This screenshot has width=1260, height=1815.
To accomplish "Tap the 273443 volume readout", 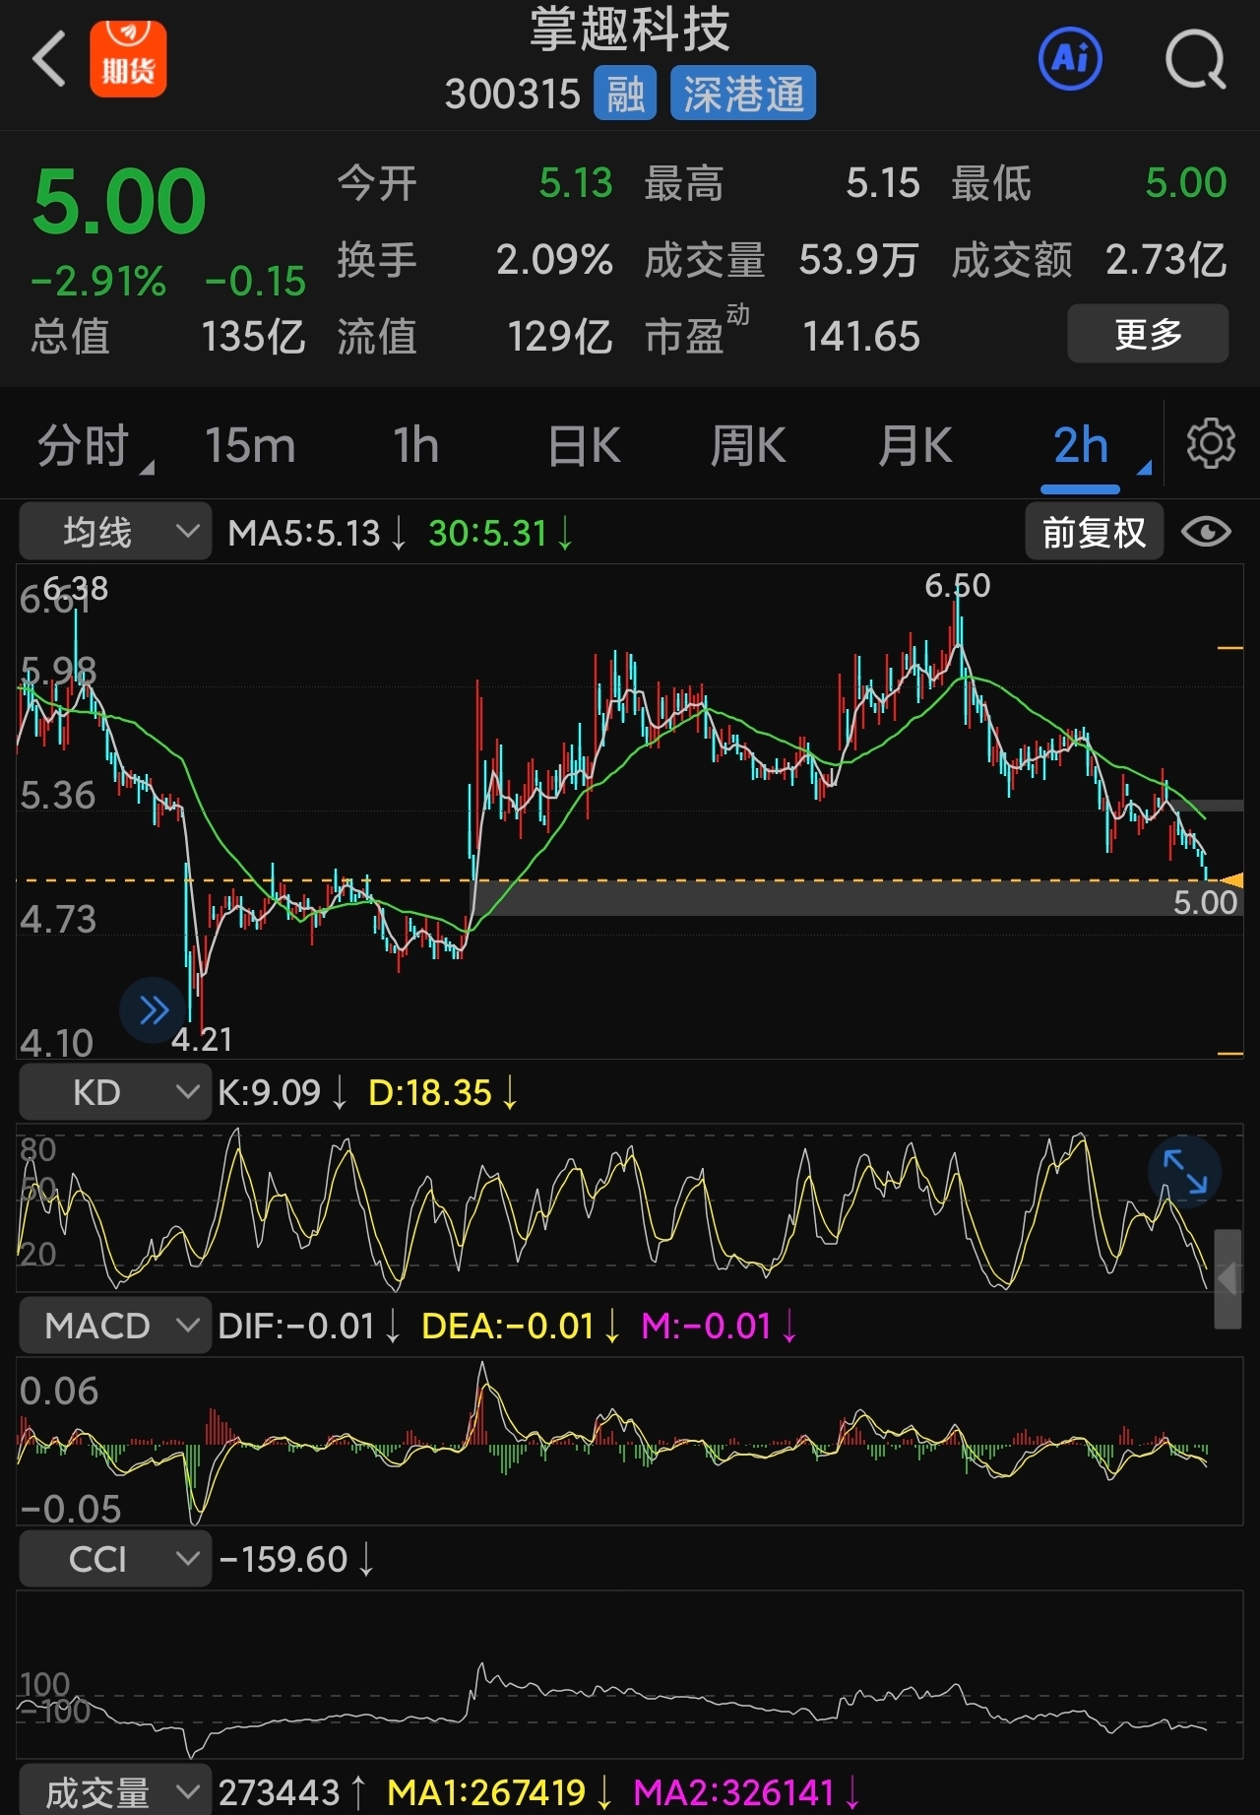I will point(291,1792).
